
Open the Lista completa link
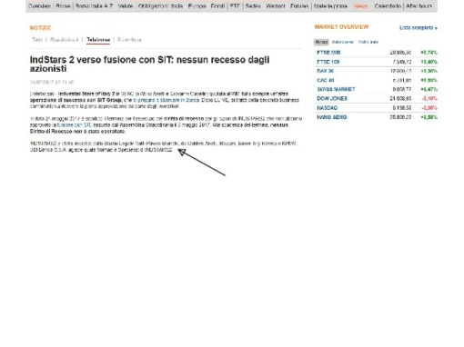click(x=419, y=28)
